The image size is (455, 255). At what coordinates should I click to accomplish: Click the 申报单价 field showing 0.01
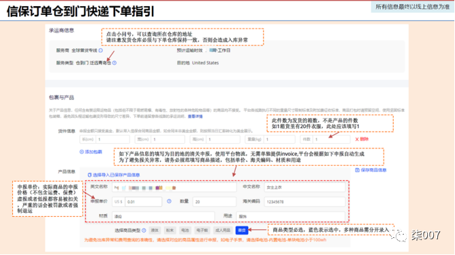pyautogui.click(x=143, y=202)
